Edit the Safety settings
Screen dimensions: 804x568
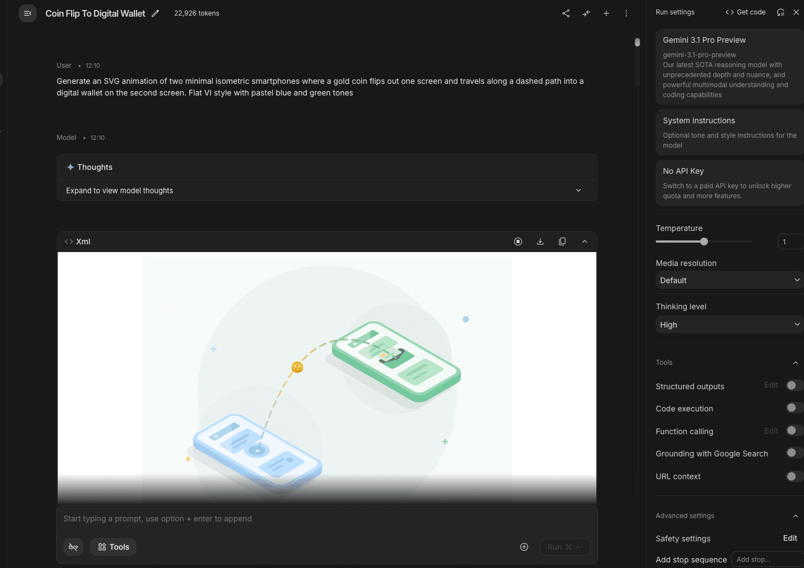(x=790, y=538)
